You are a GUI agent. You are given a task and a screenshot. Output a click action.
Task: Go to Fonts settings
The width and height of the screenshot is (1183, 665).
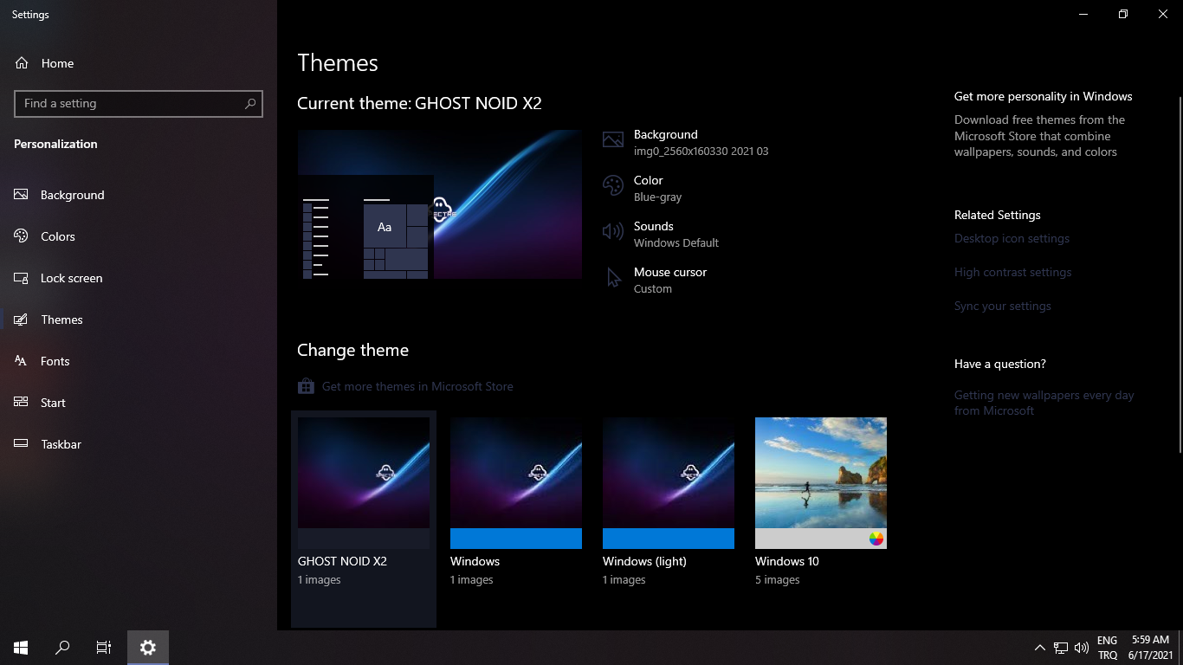click(x=139, y=361)
